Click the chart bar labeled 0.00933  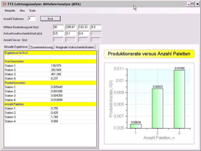tap(157, 108)
